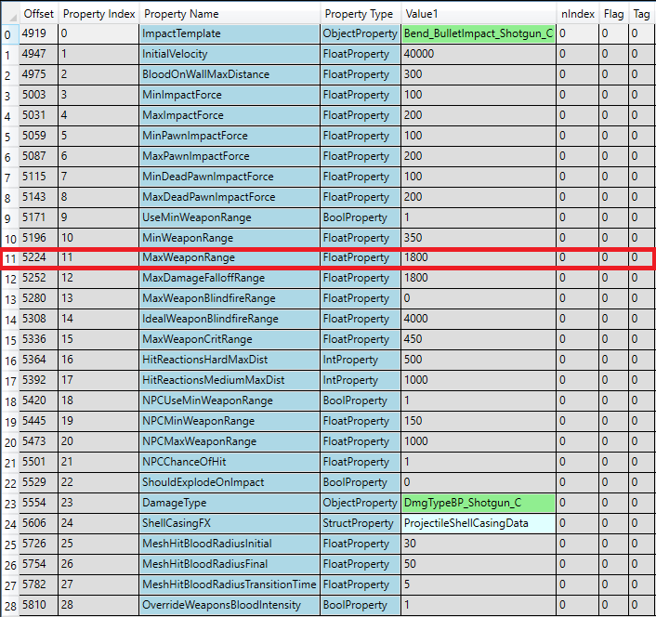Click BoolProperty type of UseMinWeaponRange

361,217
